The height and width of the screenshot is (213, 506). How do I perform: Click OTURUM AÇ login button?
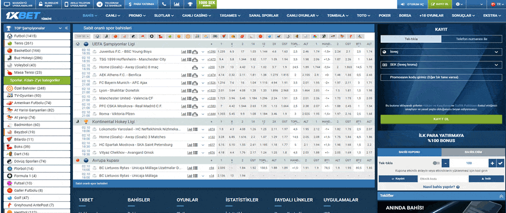412,4
